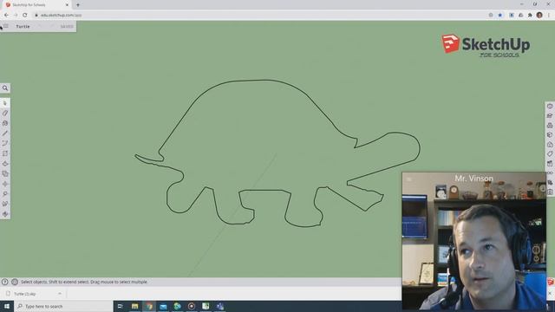
Task: Select the Push/Pull tool
Action: coord(5,164)
